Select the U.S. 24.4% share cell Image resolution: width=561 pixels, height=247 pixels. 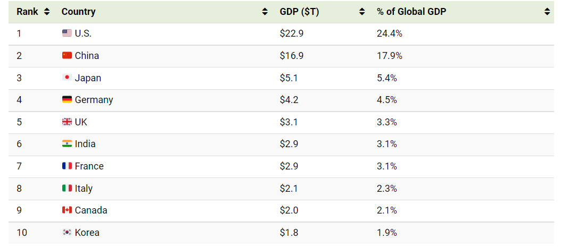390,33
